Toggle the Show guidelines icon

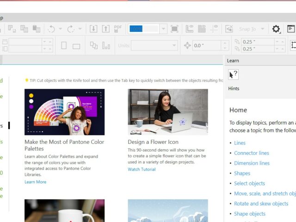[x=214, y=29]
